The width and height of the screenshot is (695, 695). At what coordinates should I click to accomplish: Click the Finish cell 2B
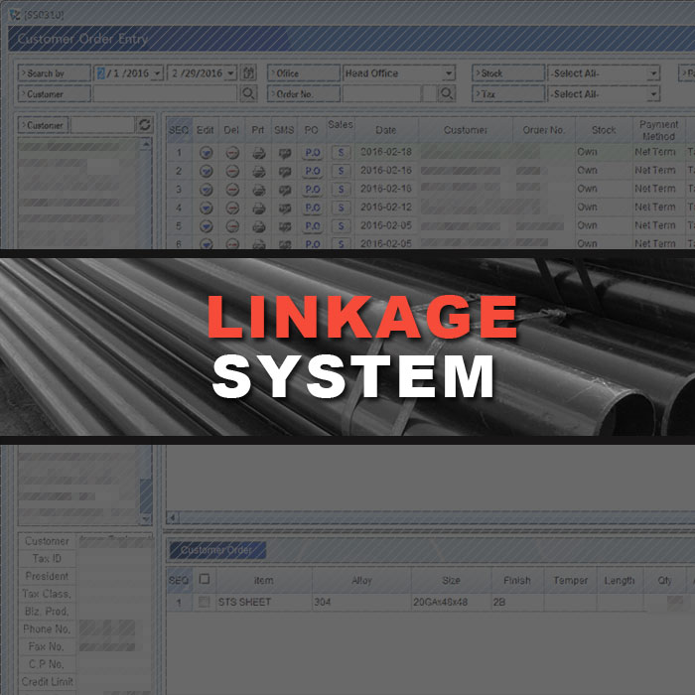(x=517, y=602)
